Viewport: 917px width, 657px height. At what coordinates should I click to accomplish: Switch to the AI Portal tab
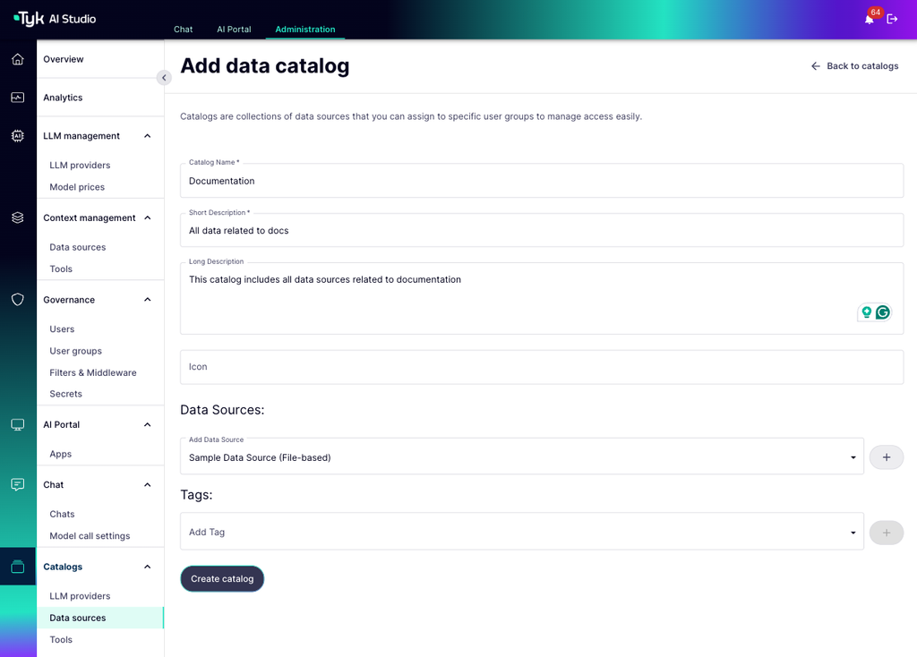(234, 29)
